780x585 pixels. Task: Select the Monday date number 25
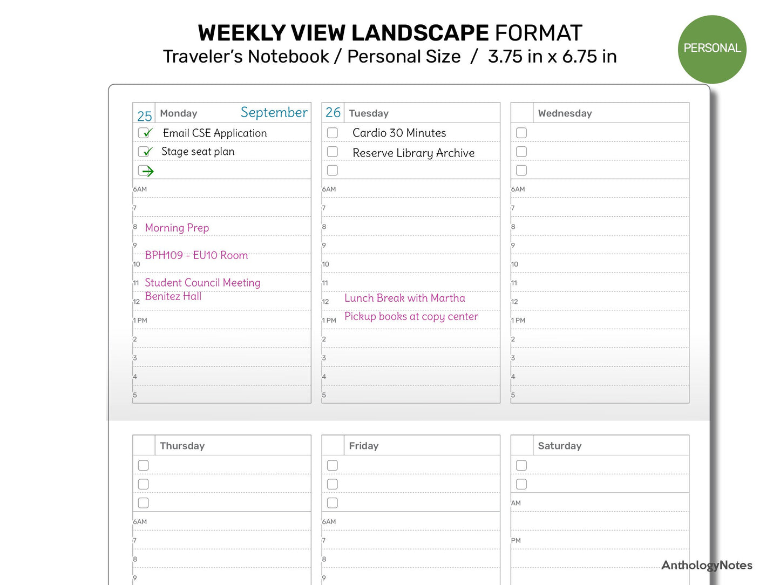pos(144,116)
